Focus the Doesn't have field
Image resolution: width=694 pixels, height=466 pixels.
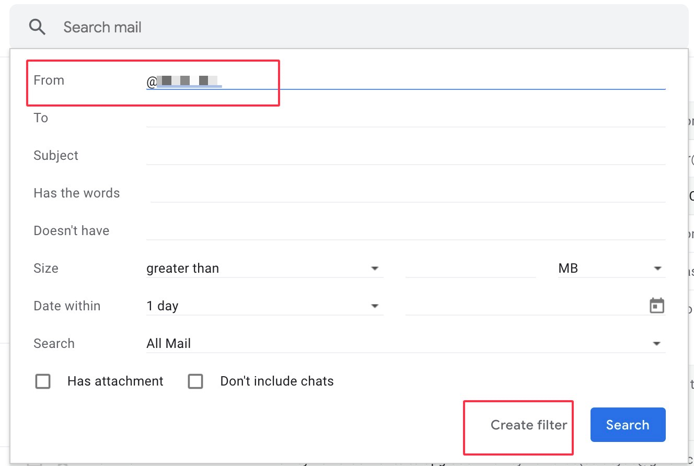(x=406, y=231)
